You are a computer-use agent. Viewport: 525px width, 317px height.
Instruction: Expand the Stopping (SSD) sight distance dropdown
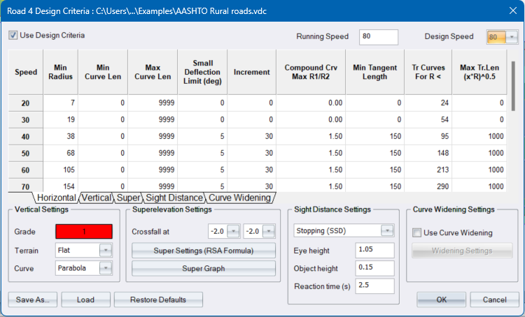[x=387, y=230]
